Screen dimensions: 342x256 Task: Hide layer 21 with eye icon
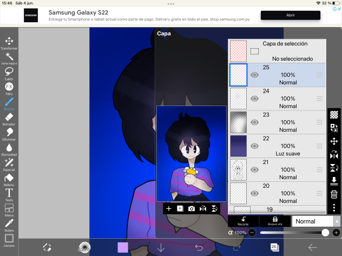pos(254,169)
